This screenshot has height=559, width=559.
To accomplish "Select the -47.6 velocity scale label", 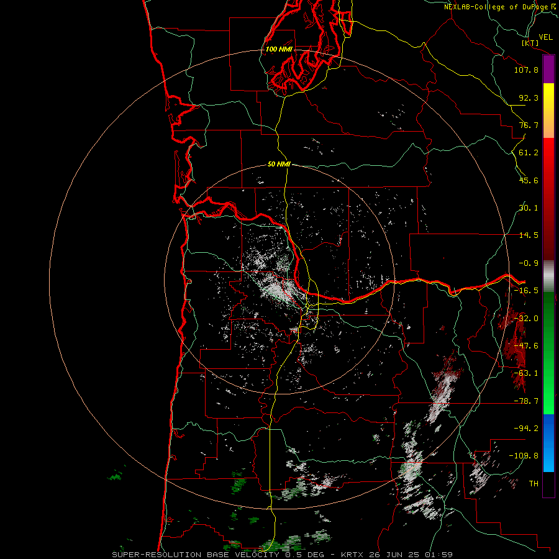I will click(526, 346).
